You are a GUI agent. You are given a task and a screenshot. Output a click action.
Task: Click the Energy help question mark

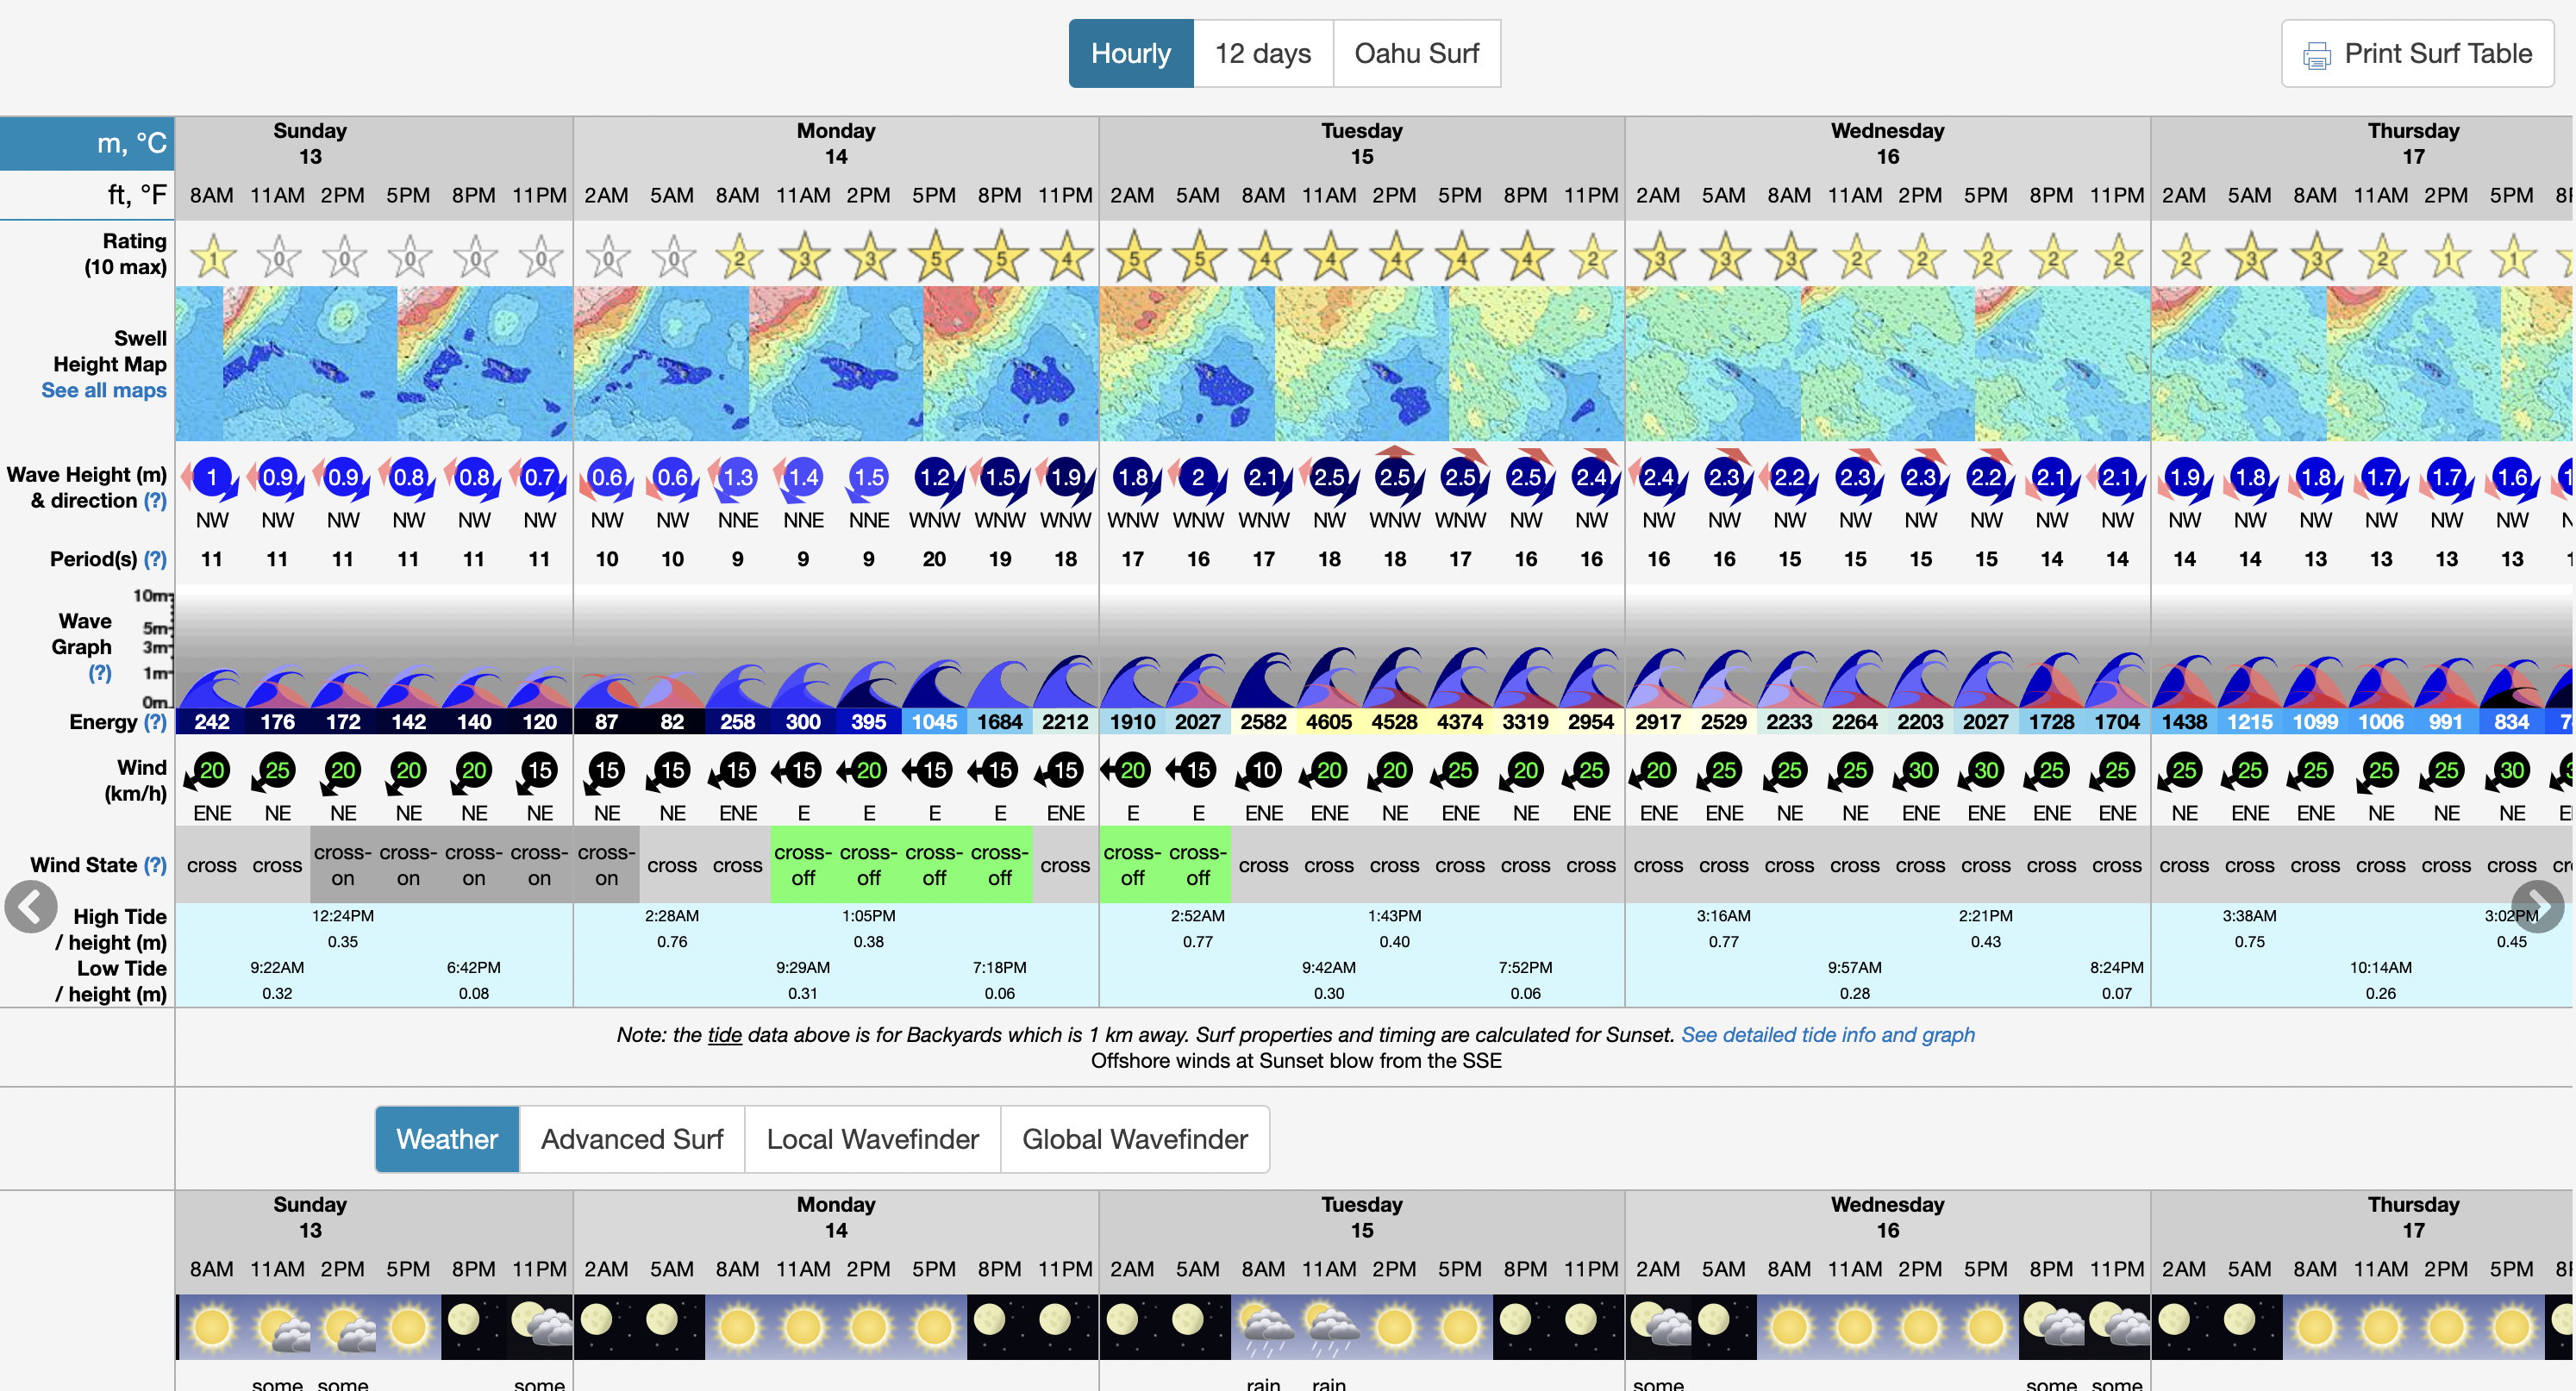pyautogui.click(x=155, y=722)
